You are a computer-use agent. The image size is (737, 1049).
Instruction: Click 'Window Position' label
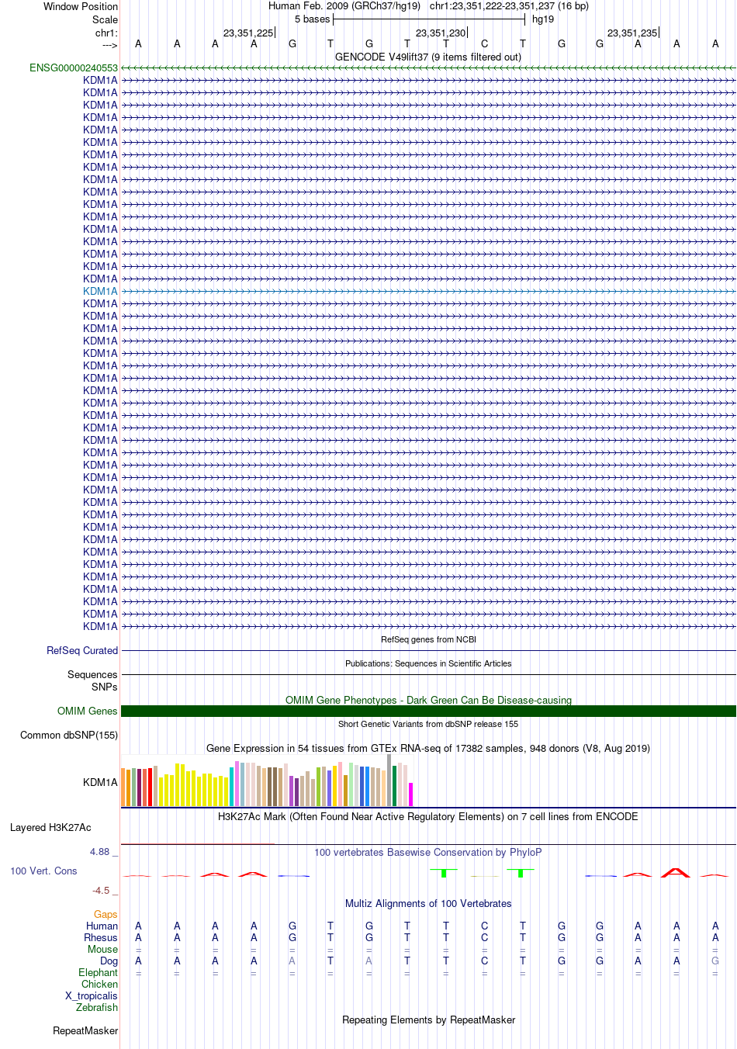click(x=81, y=7)
